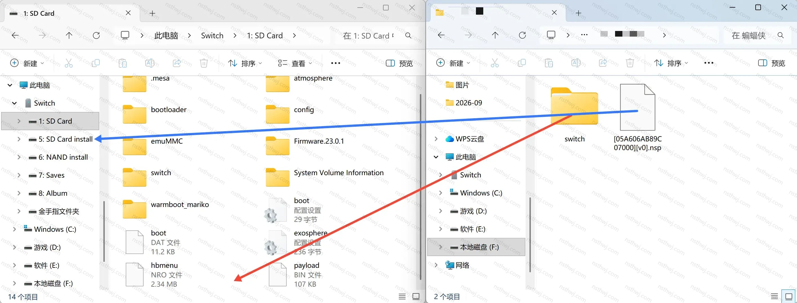The image size is (797, 303).
Task: Click up-arrow navigation in right window
Action: pos(495,35)
